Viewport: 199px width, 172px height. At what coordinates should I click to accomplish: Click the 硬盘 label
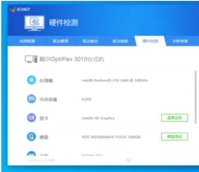coord(44,137)
